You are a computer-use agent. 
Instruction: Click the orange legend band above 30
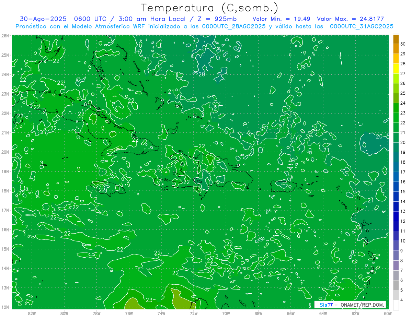tap(396, 39)
